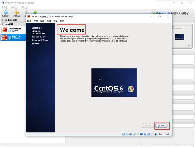Maximize the centos6.9 VM window
195x147 pixels.
point(160,16)
